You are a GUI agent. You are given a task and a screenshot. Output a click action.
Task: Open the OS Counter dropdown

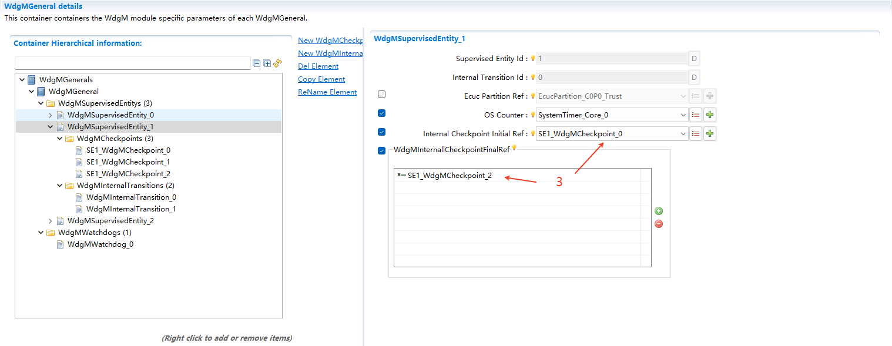point(683,115)
